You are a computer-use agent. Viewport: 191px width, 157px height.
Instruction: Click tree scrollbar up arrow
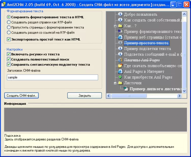coord(184,14)
